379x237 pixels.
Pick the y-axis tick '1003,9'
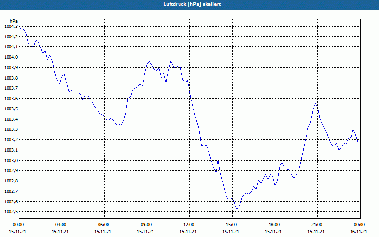click(x=11, y=68)
